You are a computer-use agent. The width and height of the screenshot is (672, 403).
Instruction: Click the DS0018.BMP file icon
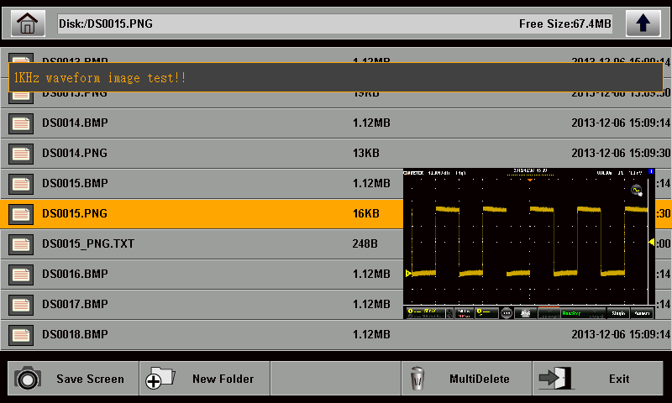coord(21,335)
